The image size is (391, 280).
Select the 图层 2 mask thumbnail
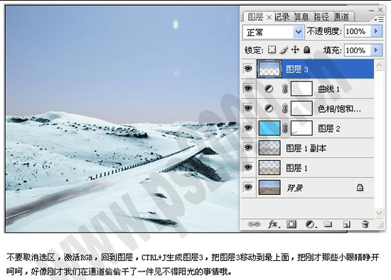click(x=301, y=128)
